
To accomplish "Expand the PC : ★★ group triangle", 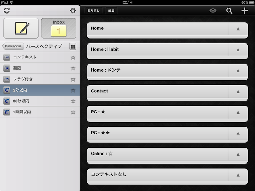I will [x=238, y=133].
